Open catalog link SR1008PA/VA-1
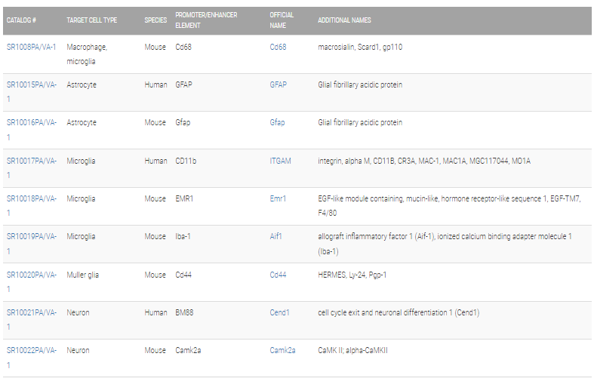 32,47
